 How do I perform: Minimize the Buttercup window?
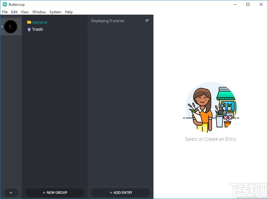(x=235, y=5)
